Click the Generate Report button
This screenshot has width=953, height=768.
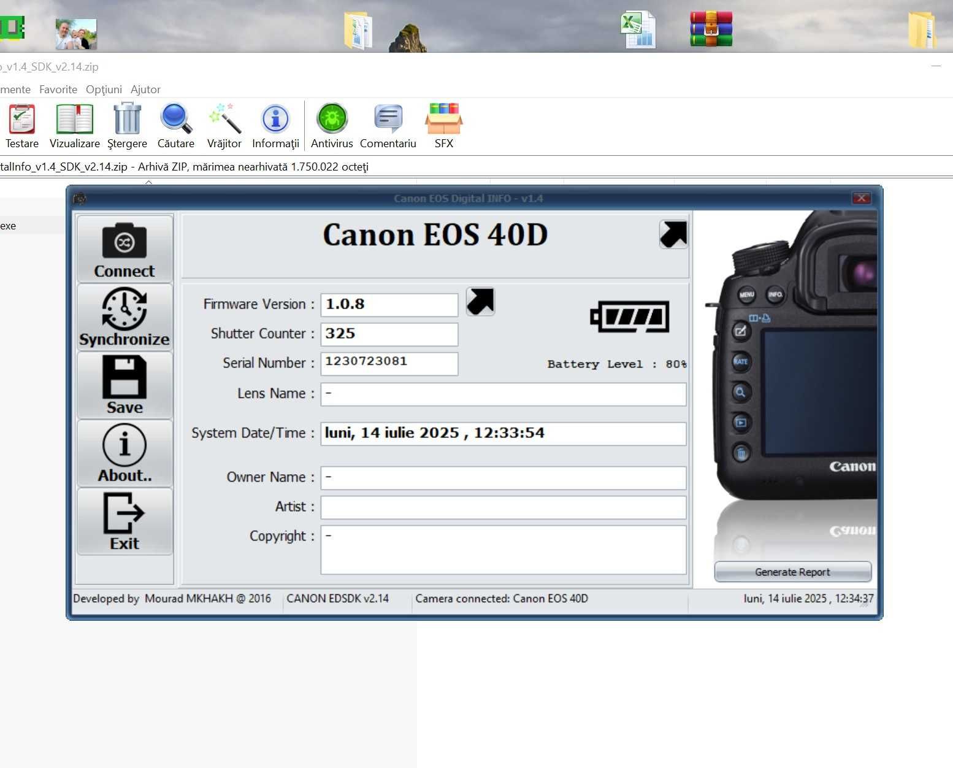point(792,572)
